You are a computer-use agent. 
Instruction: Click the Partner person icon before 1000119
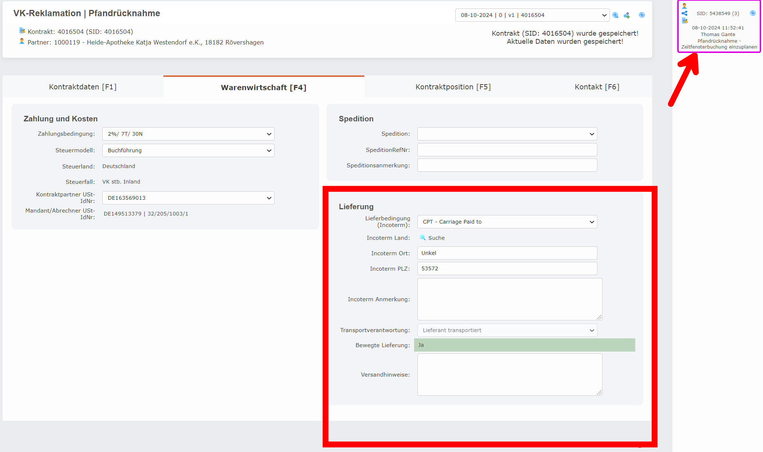[22, 42]
